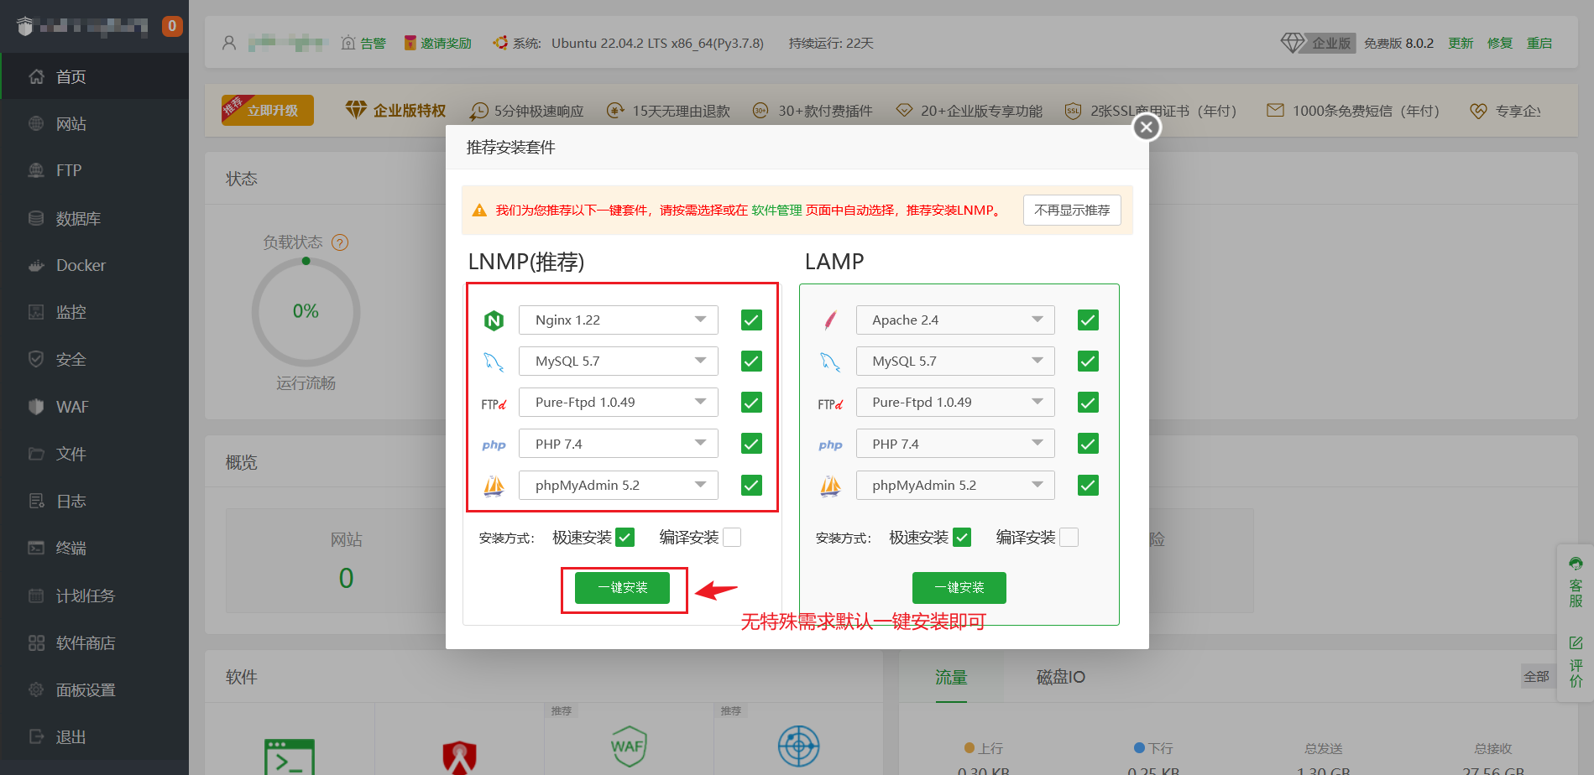The width and height of the screenshot is (1594, 775).
Task: Click the Apache feather icon in LAMP
Action: [x=830, y=320]
